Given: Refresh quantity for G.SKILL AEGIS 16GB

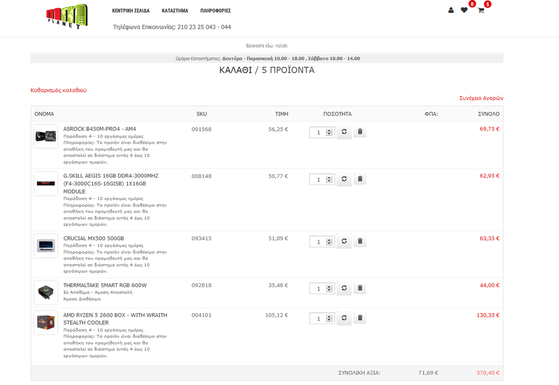Looking at the screenshot, I should coord(344,179).
